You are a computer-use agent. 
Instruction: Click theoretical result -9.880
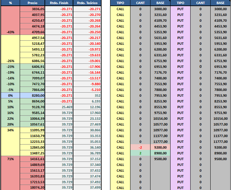(87, 84)
